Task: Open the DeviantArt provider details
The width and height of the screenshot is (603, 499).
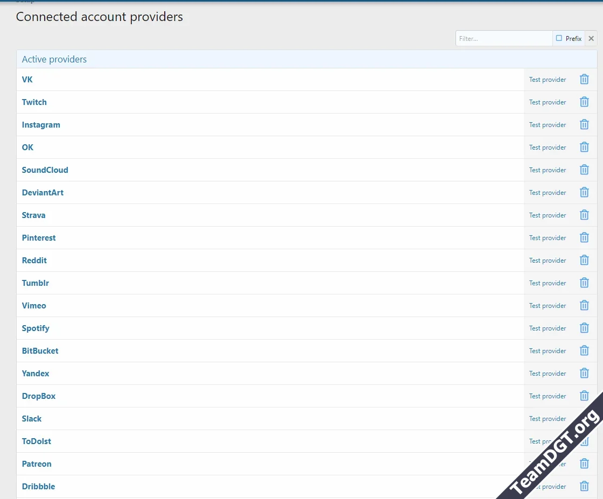Action: [x=43, y=192]
